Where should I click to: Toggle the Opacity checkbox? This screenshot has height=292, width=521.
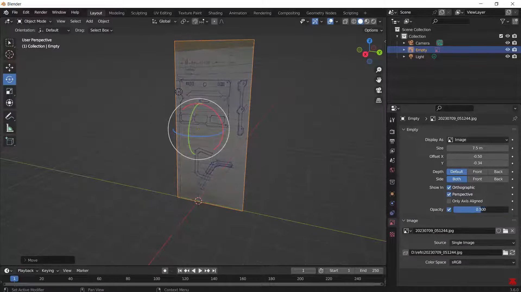pos(449,209)
